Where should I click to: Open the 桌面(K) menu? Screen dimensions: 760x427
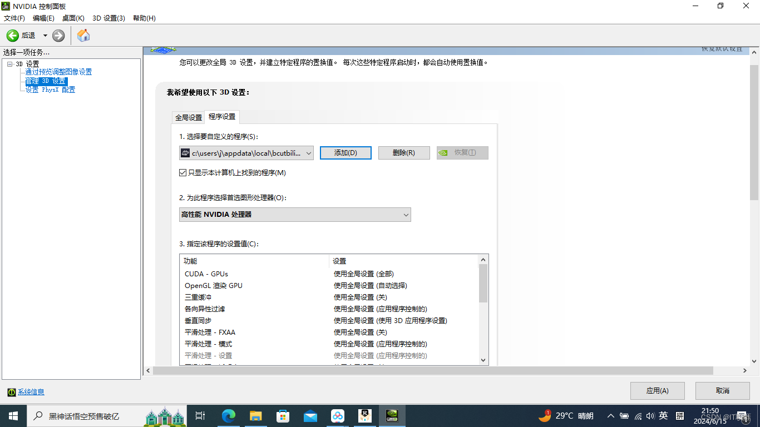[x=73, y=18]
